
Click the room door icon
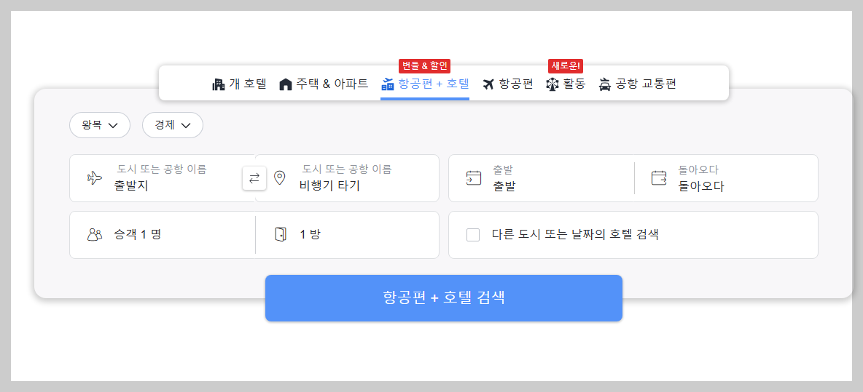coord(280,234)
